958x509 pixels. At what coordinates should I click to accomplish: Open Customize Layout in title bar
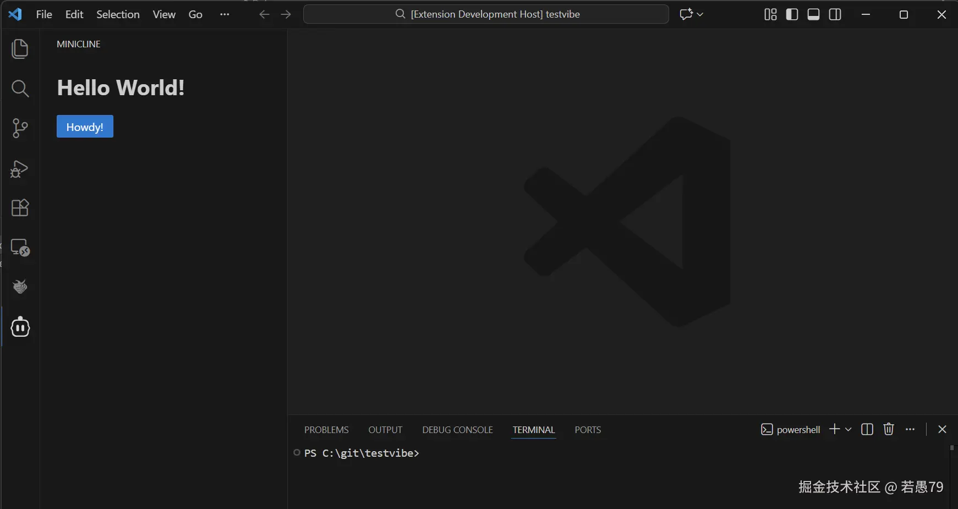click(770, 14)
